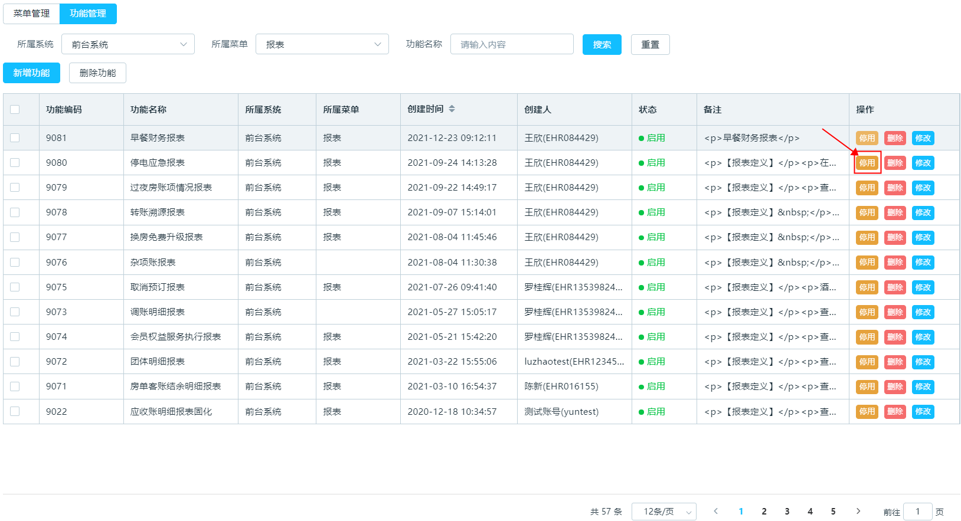Click 停用 for row 9074 会员权益服务执行报表

tap(867, 337)
